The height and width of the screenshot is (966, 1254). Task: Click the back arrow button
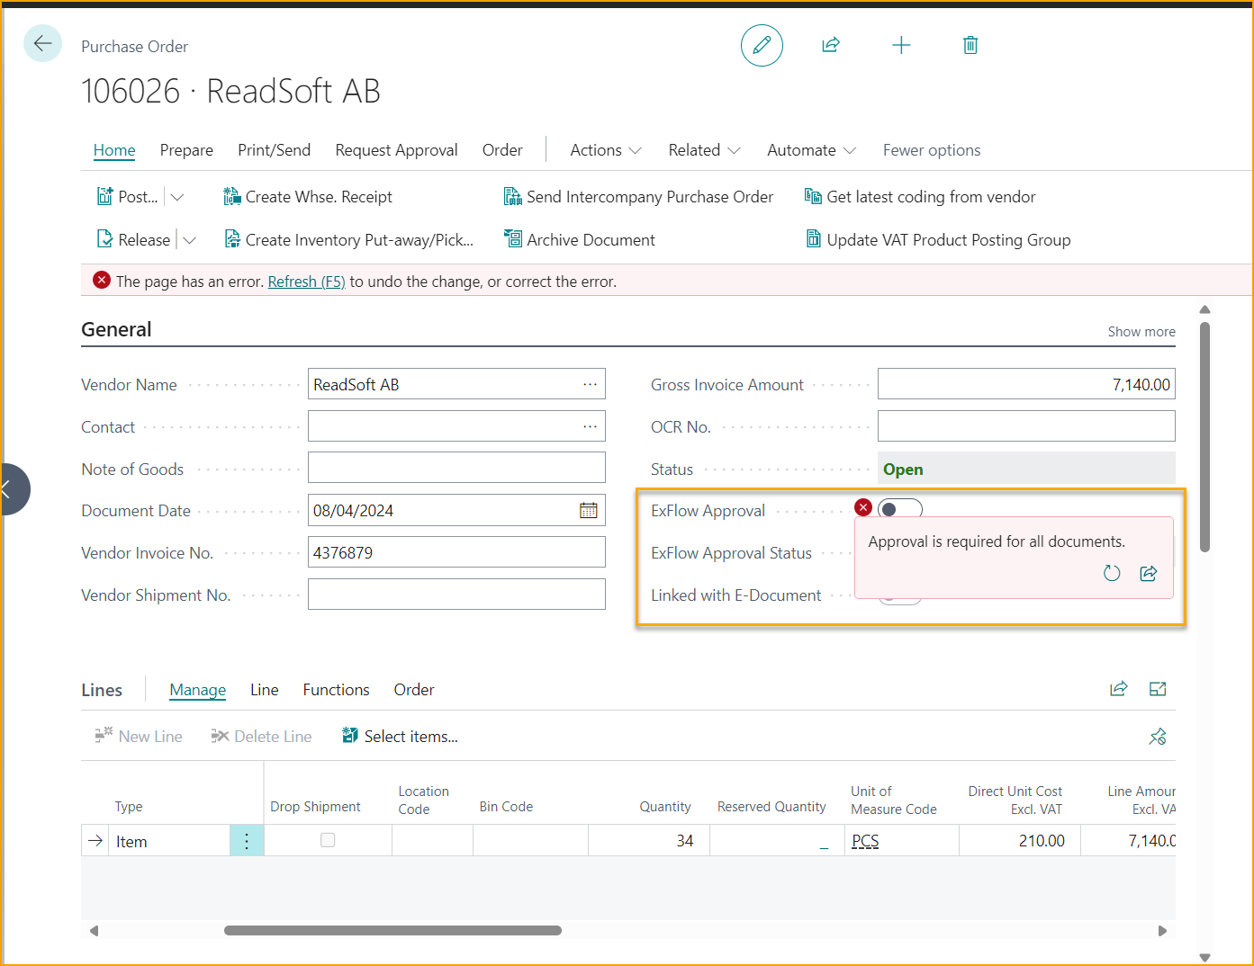click(42, 43)
